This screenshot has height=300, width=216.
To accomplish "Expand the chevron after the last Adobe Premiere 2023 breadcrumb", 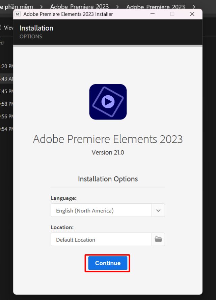I will click(x=194, y=7).
